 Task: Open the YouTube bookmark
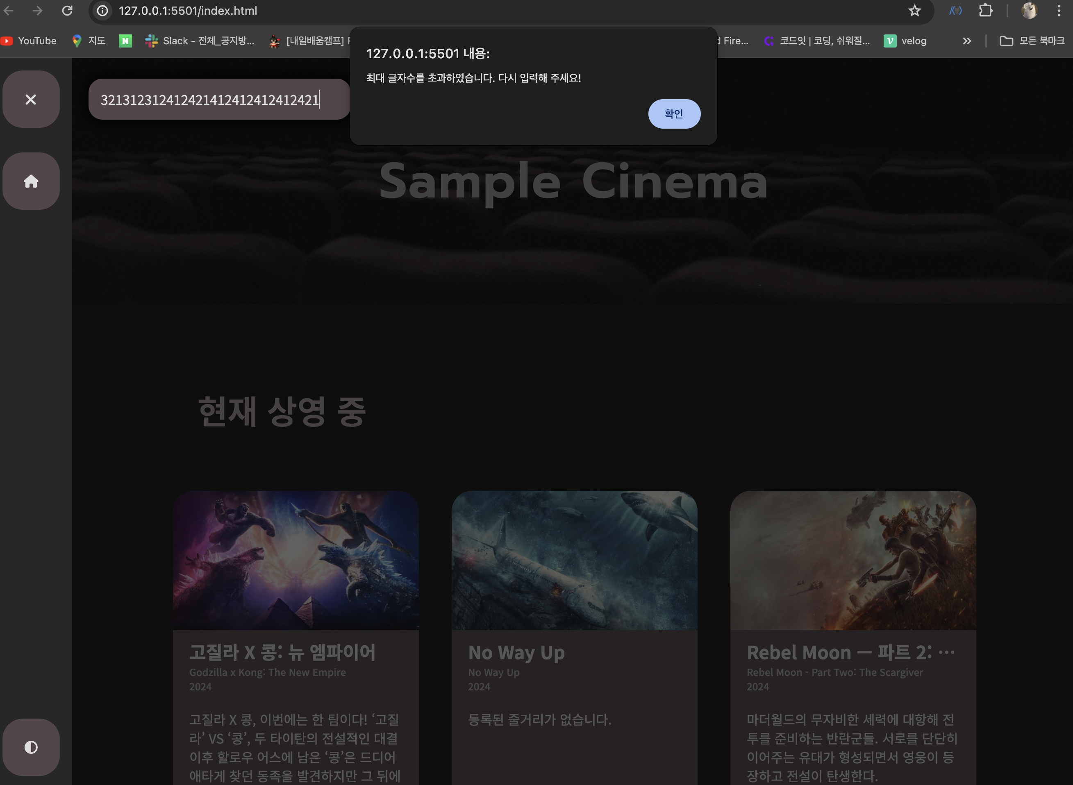30,41
